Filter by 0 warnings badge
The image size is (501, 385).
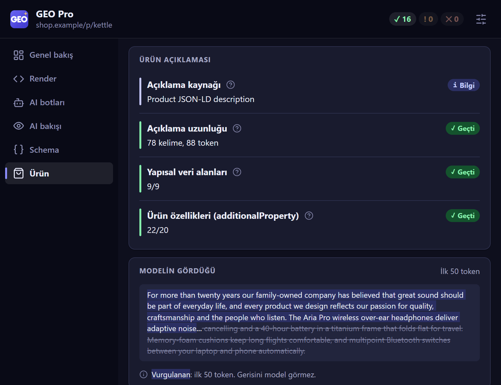pyautogui.click(x=428, y=19)
